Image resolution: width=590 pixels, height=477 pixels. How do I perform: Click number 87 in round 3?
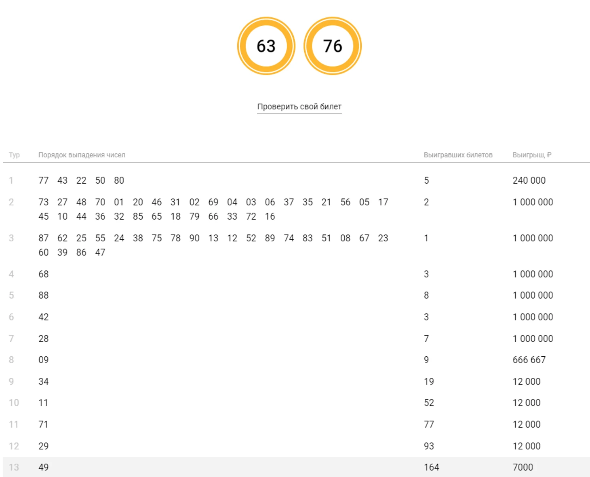click(43, 238)
